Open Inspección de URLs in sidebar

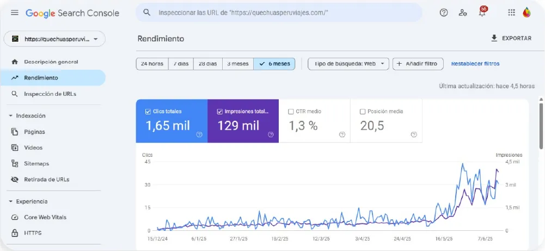pyautogui.click(x=53, y=94)
